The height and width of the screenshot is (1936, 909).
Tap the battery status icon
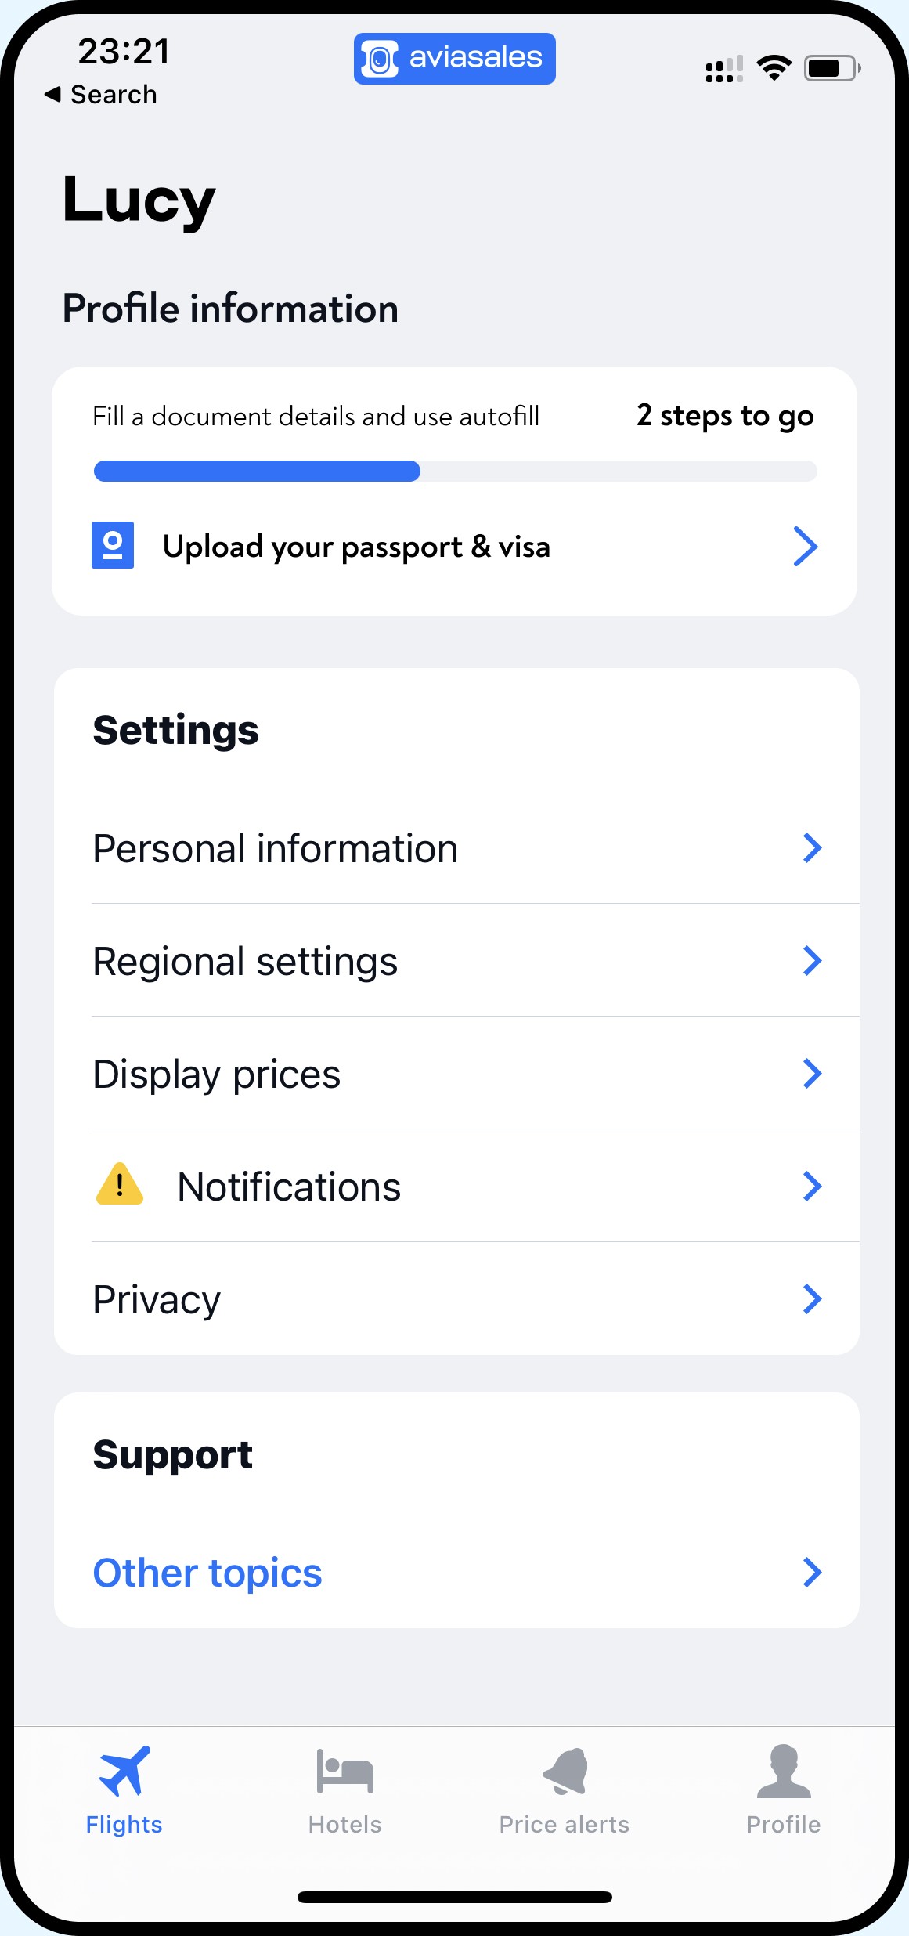(833, 68)
